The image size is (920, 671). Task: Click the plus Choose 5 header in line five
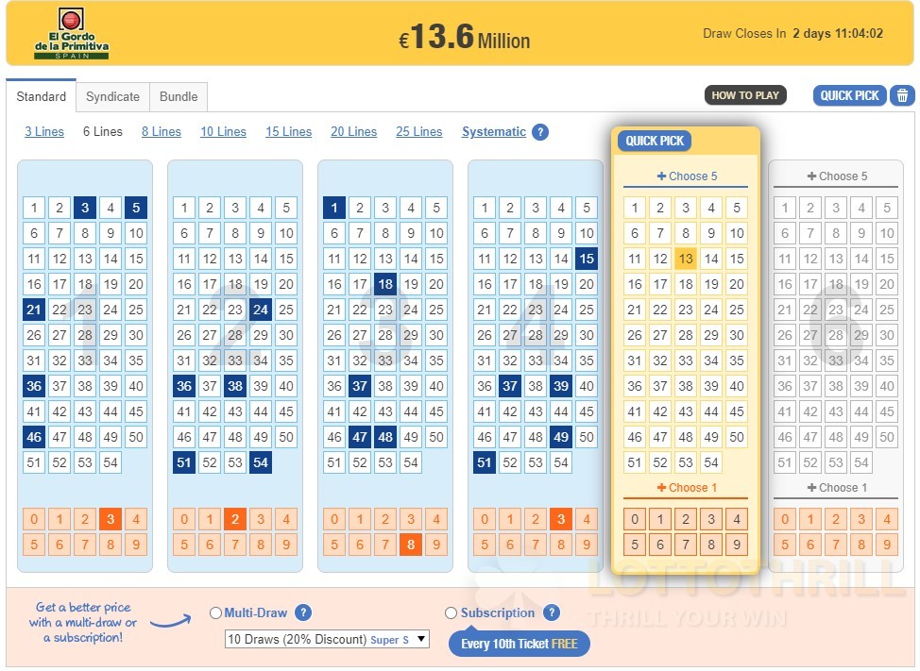click(686, 176)
